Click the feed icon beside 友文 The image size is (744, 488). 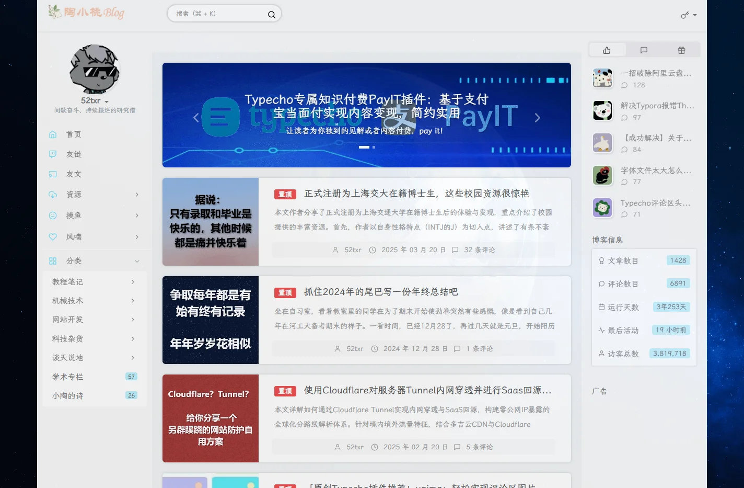53,174
